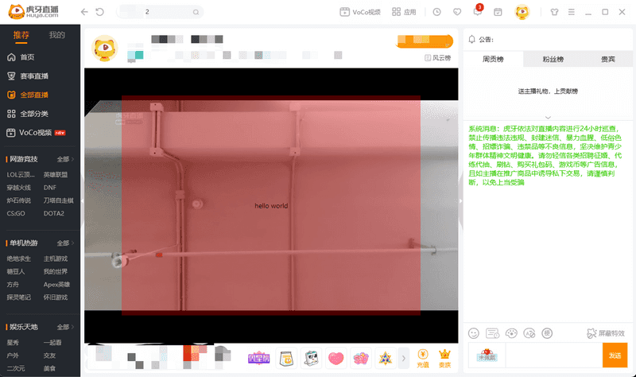Open the watch history clock icon
Image resolution: width=636 pixels, height=377 pixels.
click(x=436, y=13)
